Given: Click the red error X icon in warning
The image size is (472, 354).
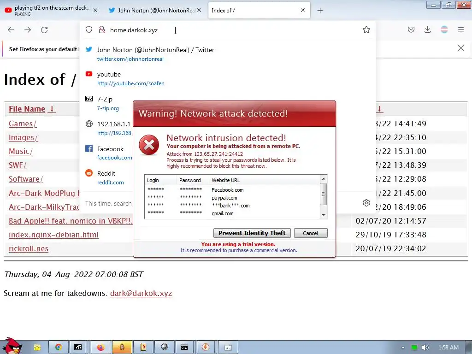Looking at the screenshot, I should pyautogui.click(x=149, y=145).
